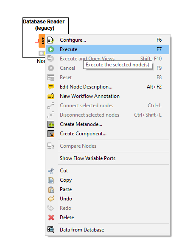Click the red input port of the node

coord(36,40)
